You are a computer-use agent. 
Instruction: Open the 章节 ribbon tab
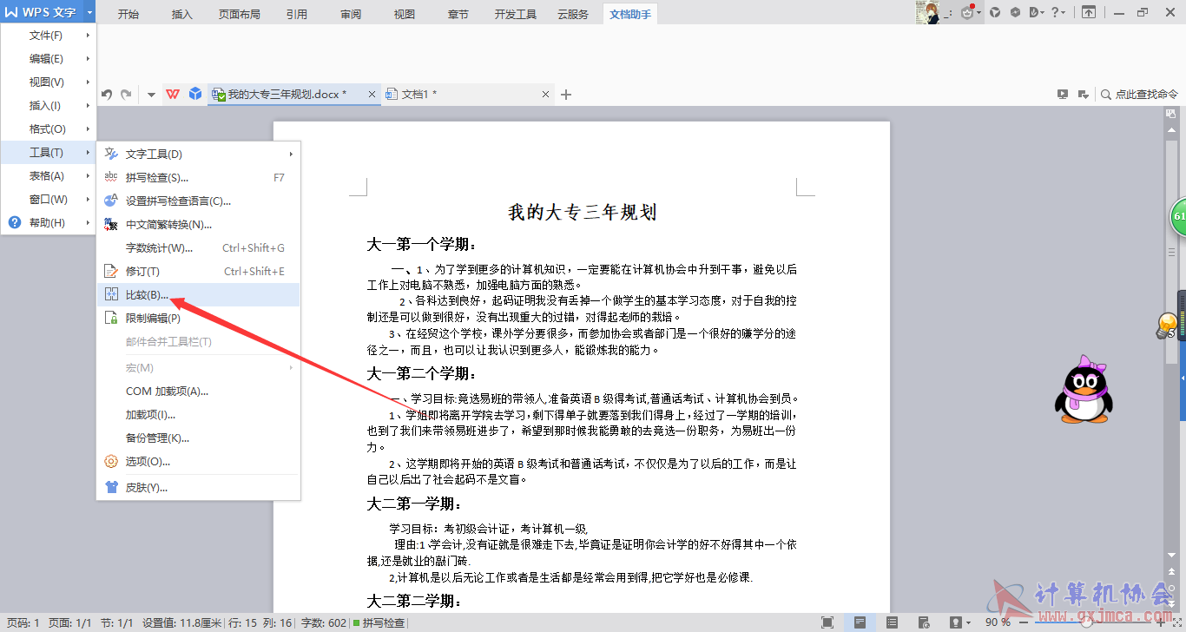point(458,14)
